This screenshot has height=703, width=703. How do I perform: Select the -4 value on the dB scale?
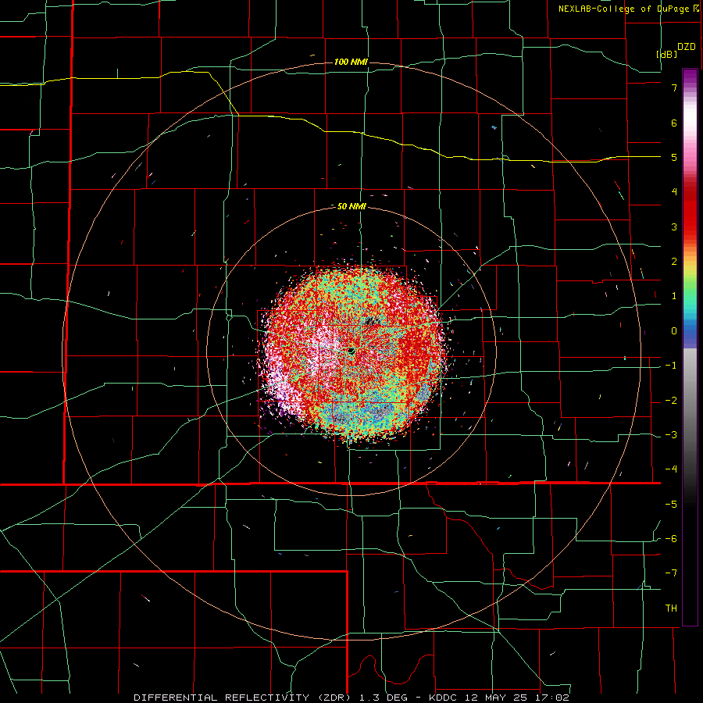[671, 469]
